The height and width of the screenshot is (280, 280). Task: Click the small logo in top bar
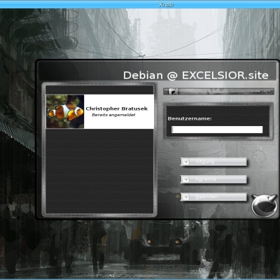point(174,92)
